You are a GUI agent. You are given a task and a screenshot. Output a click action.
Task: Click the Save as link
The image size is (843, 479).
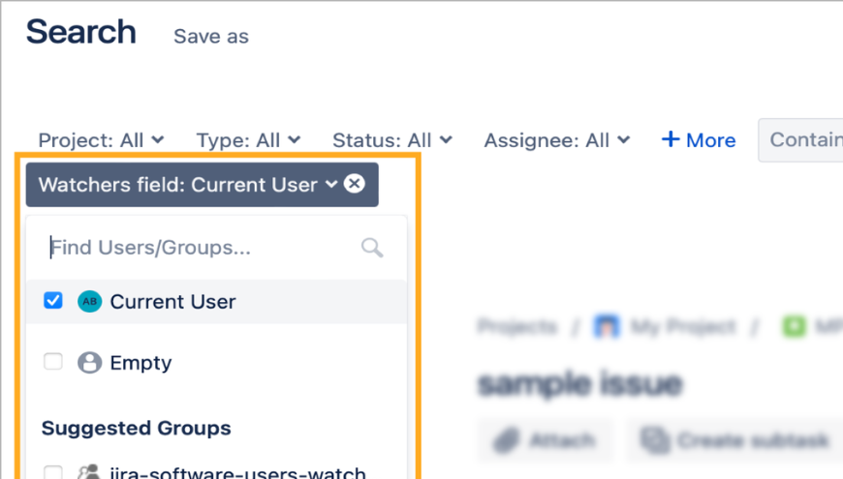point(211,37)
